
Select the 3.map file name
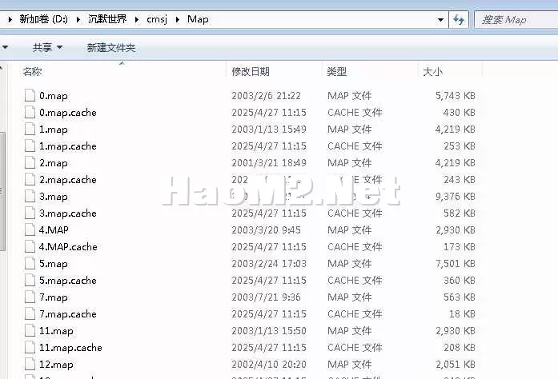coord(54,197)
